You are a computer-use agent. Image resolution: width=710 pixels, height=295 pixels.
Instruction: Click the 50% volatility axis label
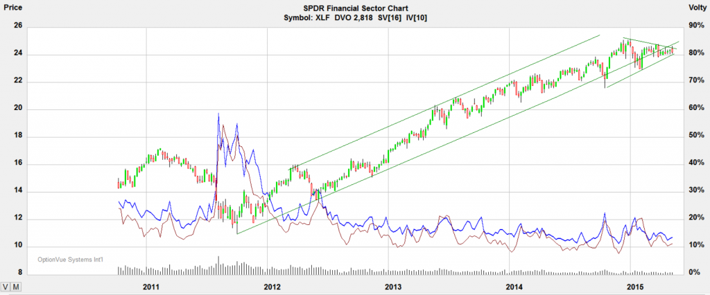click(696, 135)
